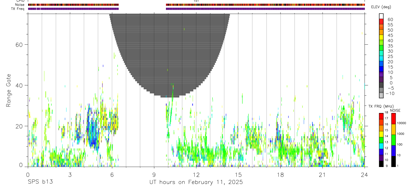This screenshot has width=410, height=189.
Task: Click the cyan 12-13 MHz TX FRQ swatch
Action: pyautogui.click(x=381, y=146)
